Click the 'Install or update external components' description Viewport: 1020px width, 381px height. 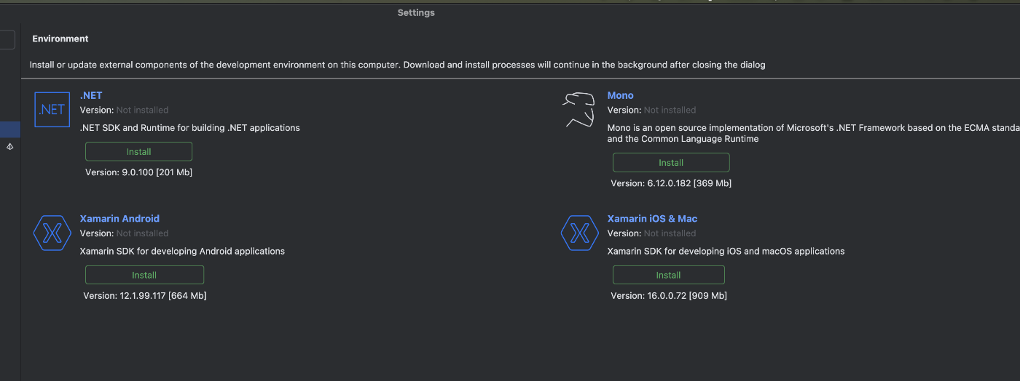tap(398, 65)
